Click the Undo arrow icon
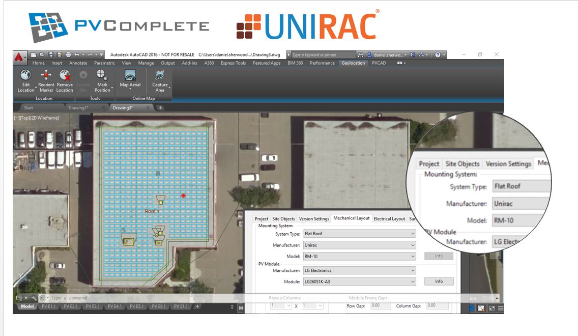 (x=77, y=54)
